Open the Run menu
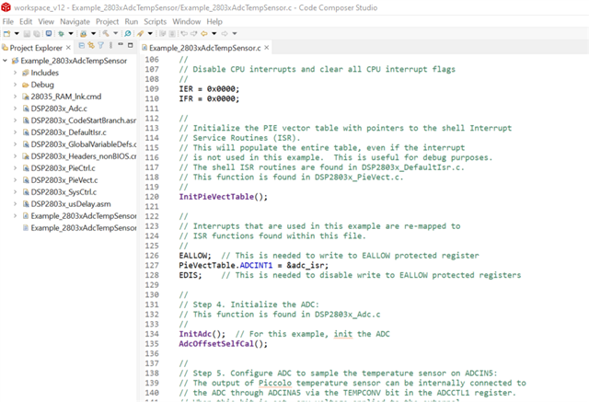The width and height of the screenshot is (589, 402). point(132,22)
